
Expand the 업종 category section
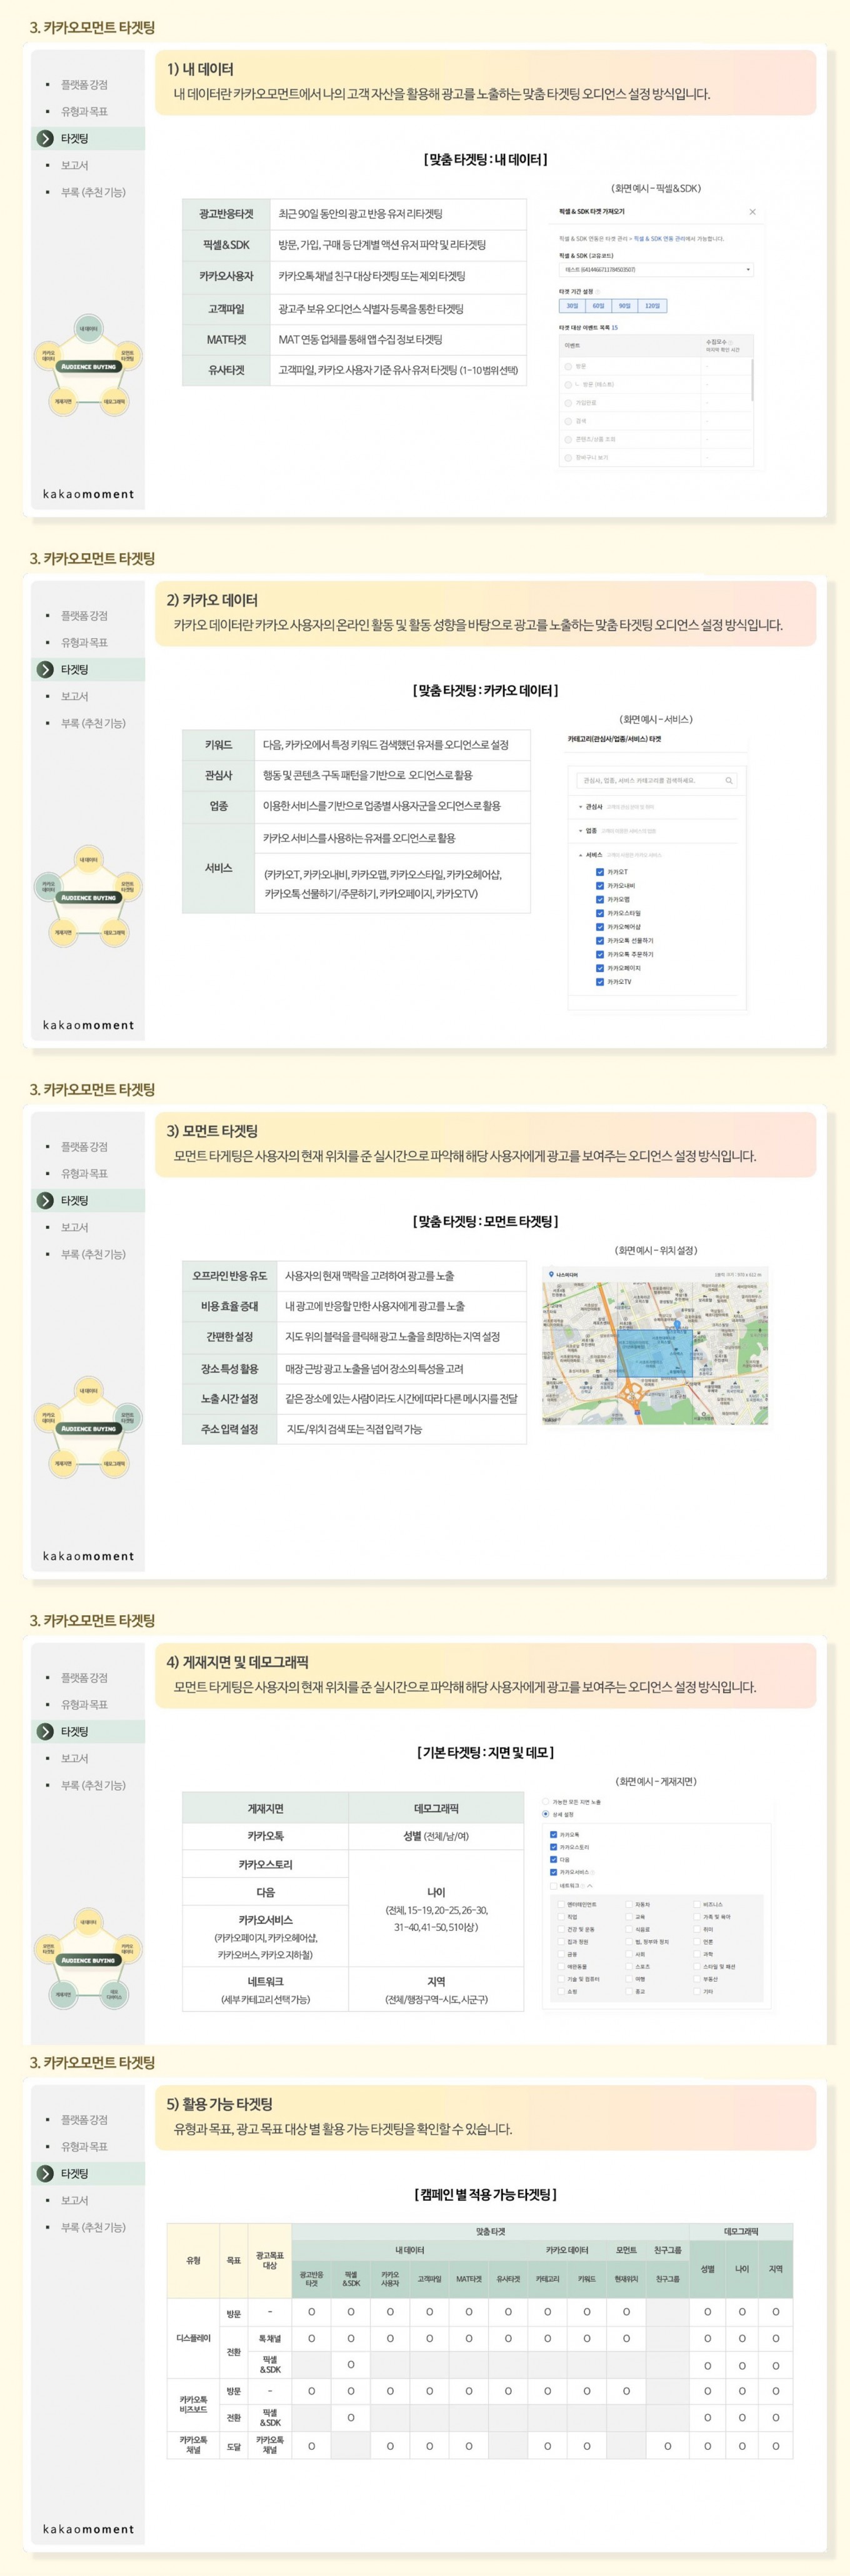[x=580, y=831]
